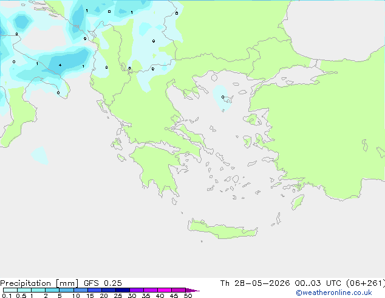Click the '50' legend scale number

click(188, 296)
